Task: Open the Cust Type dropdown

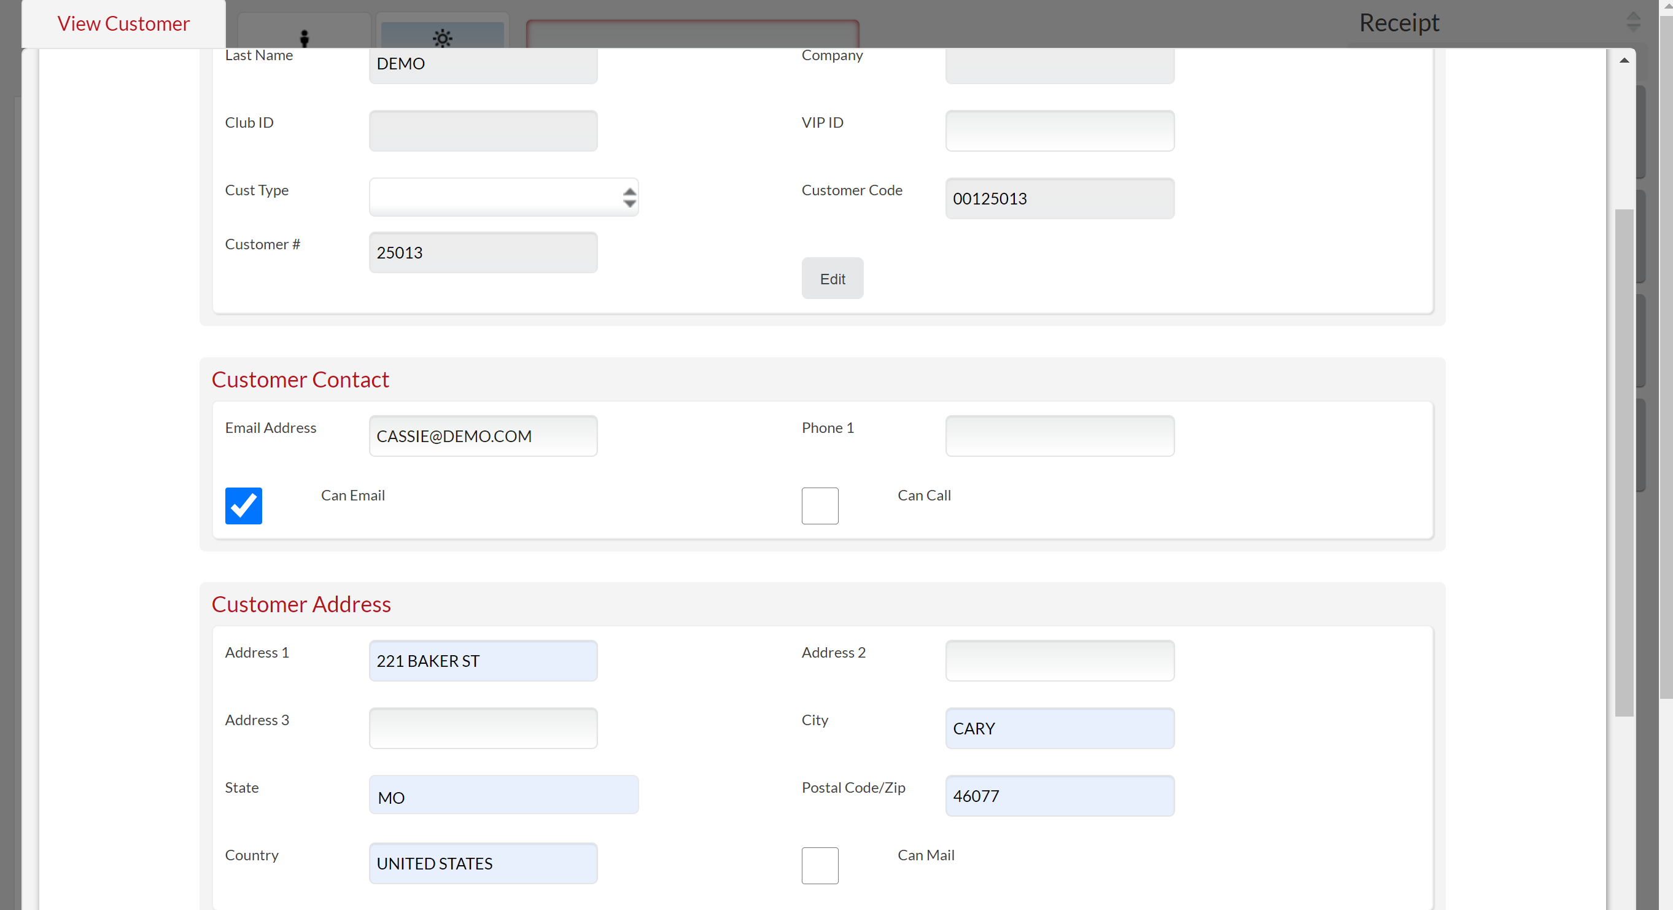Action: (x=494, y=198)
